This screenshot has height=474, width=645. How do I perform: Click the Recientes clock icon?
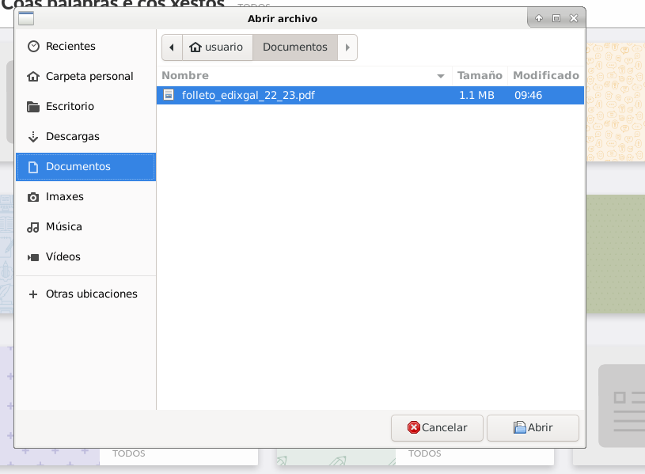click(x=33, y=47)
